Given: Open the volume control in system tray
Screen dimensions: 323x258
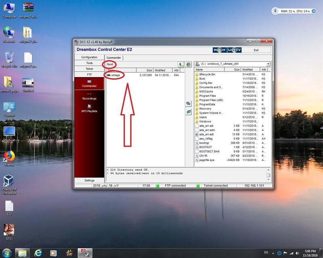Looking at the screenshot, I should [x=297, y=253].
